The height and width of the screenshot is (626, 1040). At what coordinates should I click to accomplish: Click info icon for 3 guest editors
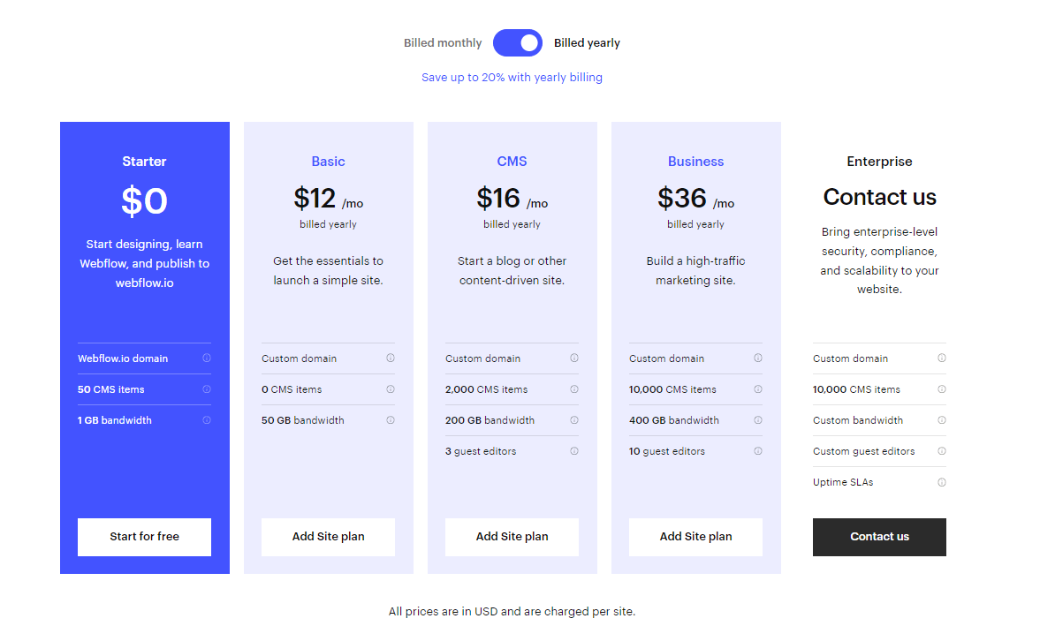click(574, 451)
